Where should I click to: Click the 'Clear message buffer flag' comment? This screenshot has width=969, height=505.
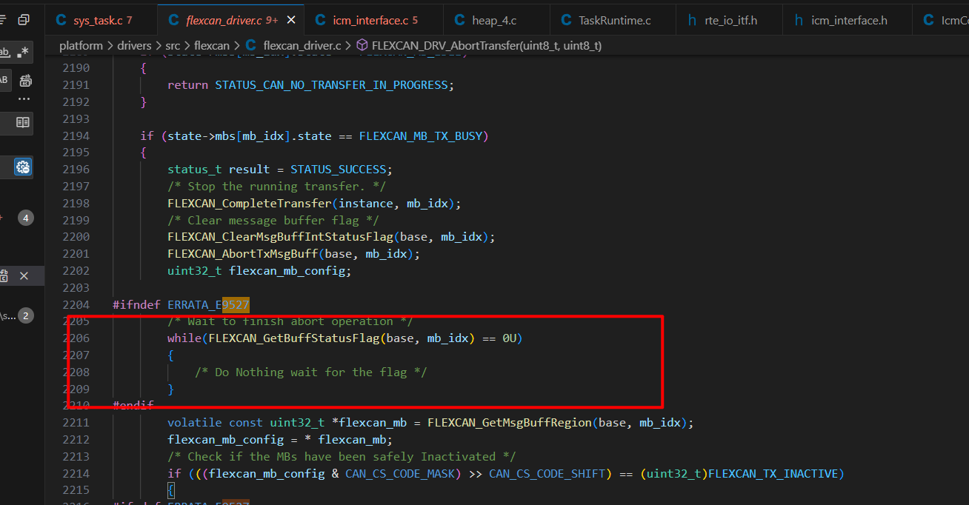pos(273,220)
